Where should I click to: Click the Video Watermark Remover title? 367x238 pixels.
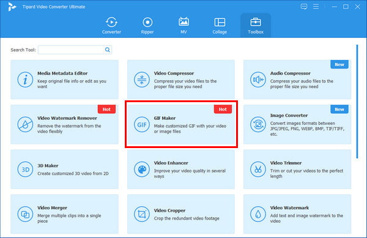67,118
